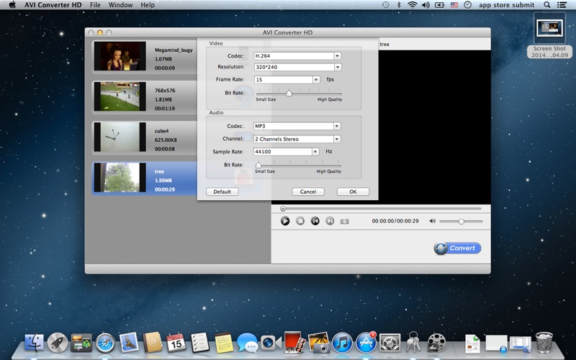
Task: Click the Stop playback button
Action: 300,221
